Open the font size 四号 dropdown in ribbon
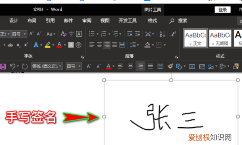Screen dimensions: 242x145 19,34
